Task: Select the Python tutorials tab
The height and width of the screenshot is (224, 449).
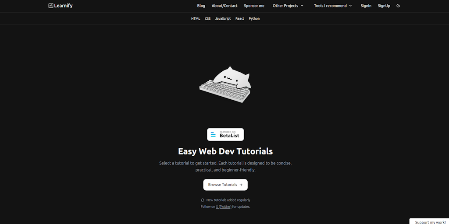Action: [x=254, y=18]
